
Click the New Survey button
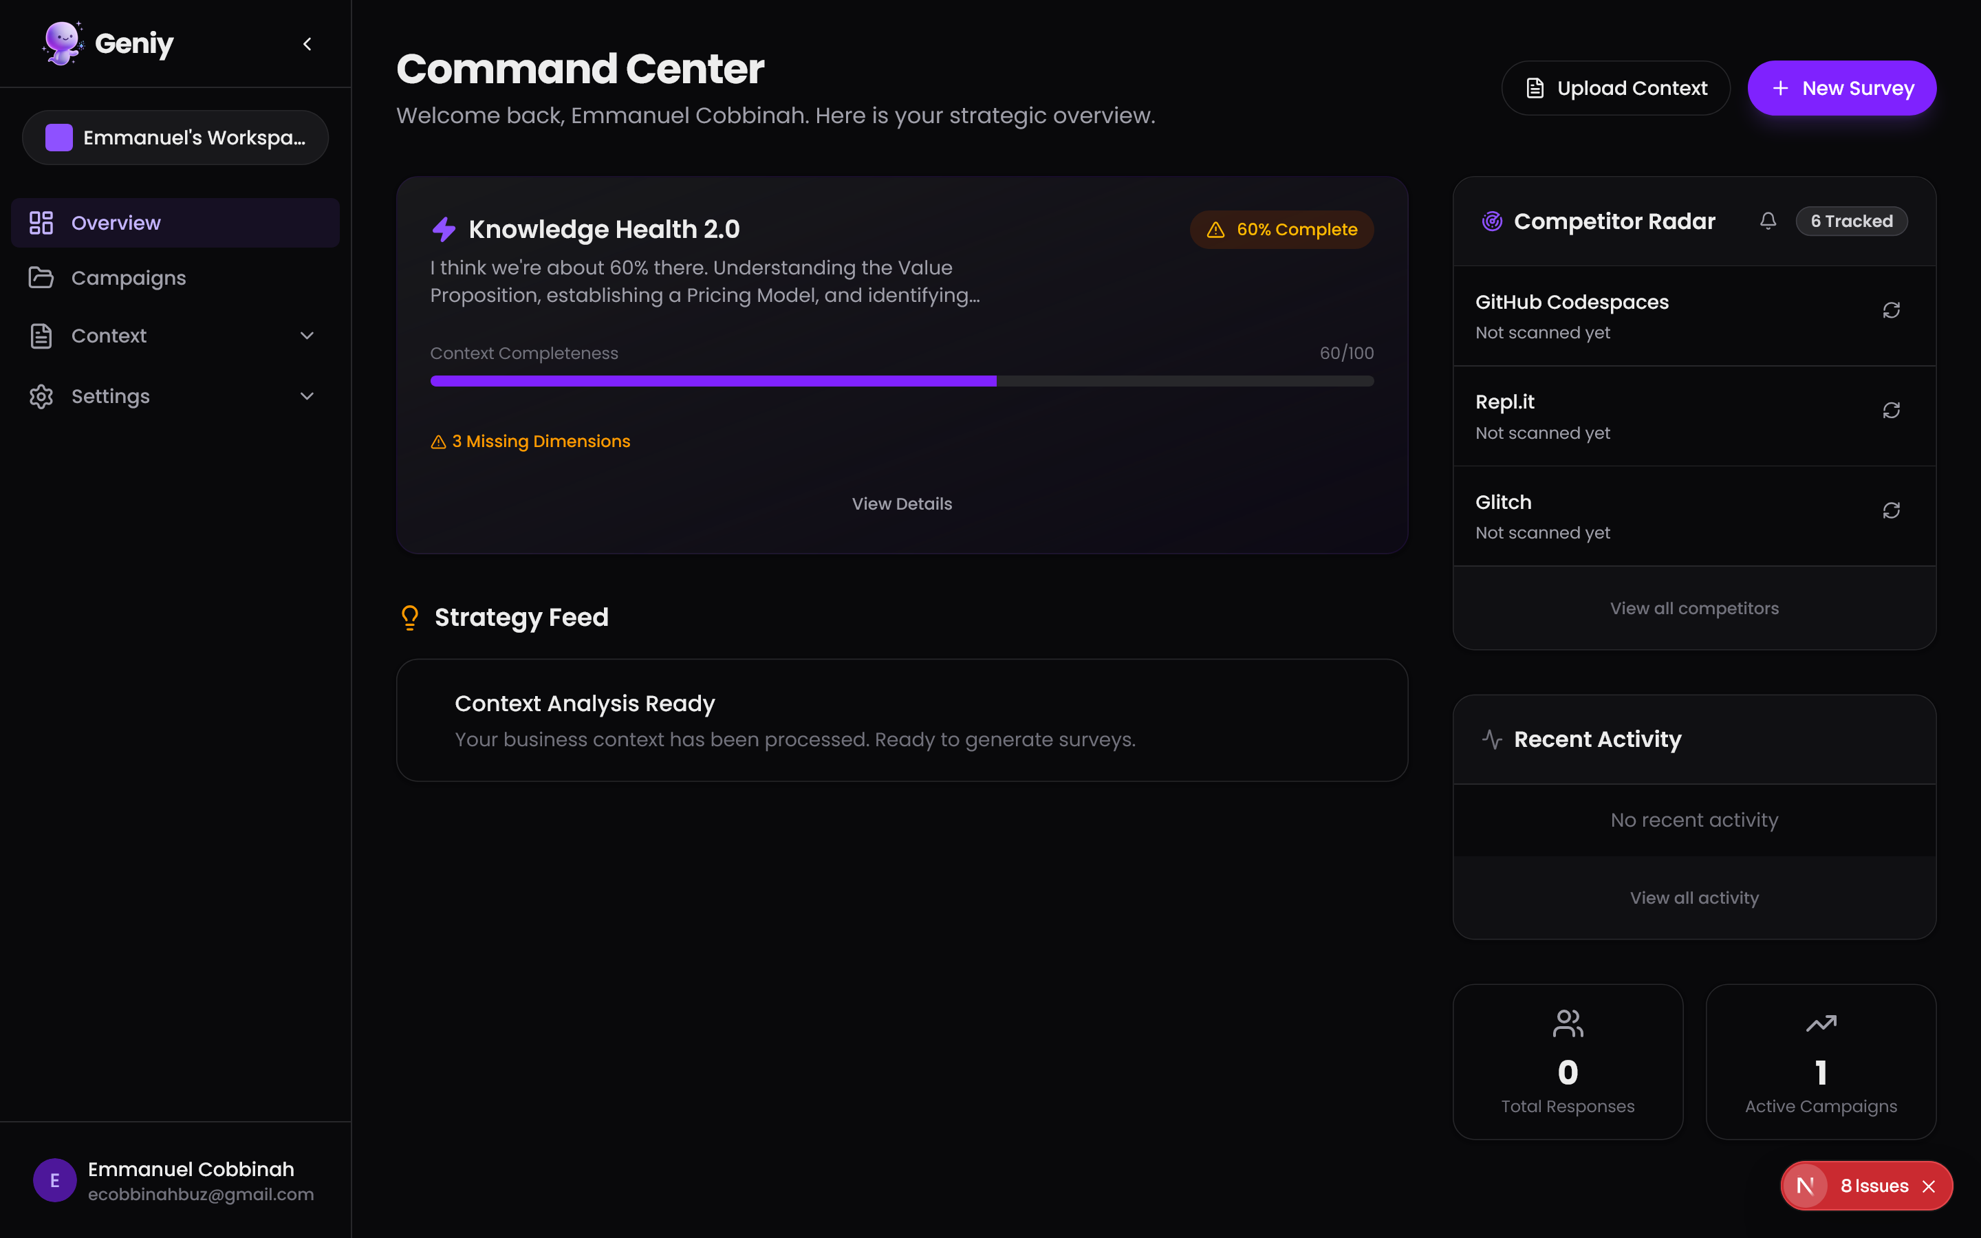pos(1841,89)
